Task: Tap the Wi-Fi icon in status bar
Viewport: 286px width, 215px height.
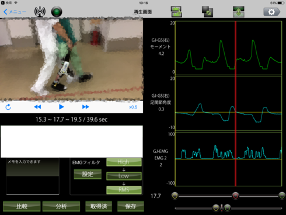Action: tap(16, 3)
